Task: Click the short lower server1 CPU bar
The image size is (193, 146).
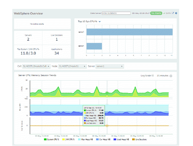Action: 94,46
